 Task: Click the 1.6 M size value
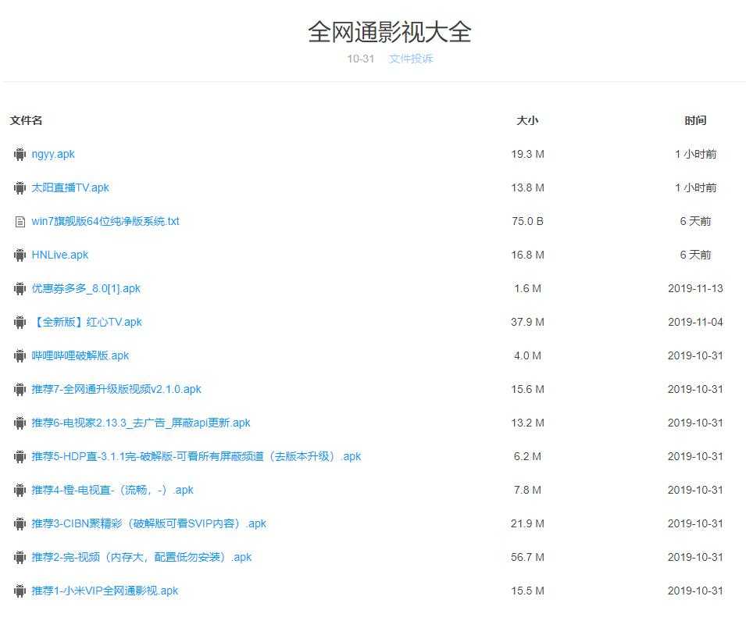point(527,288)
